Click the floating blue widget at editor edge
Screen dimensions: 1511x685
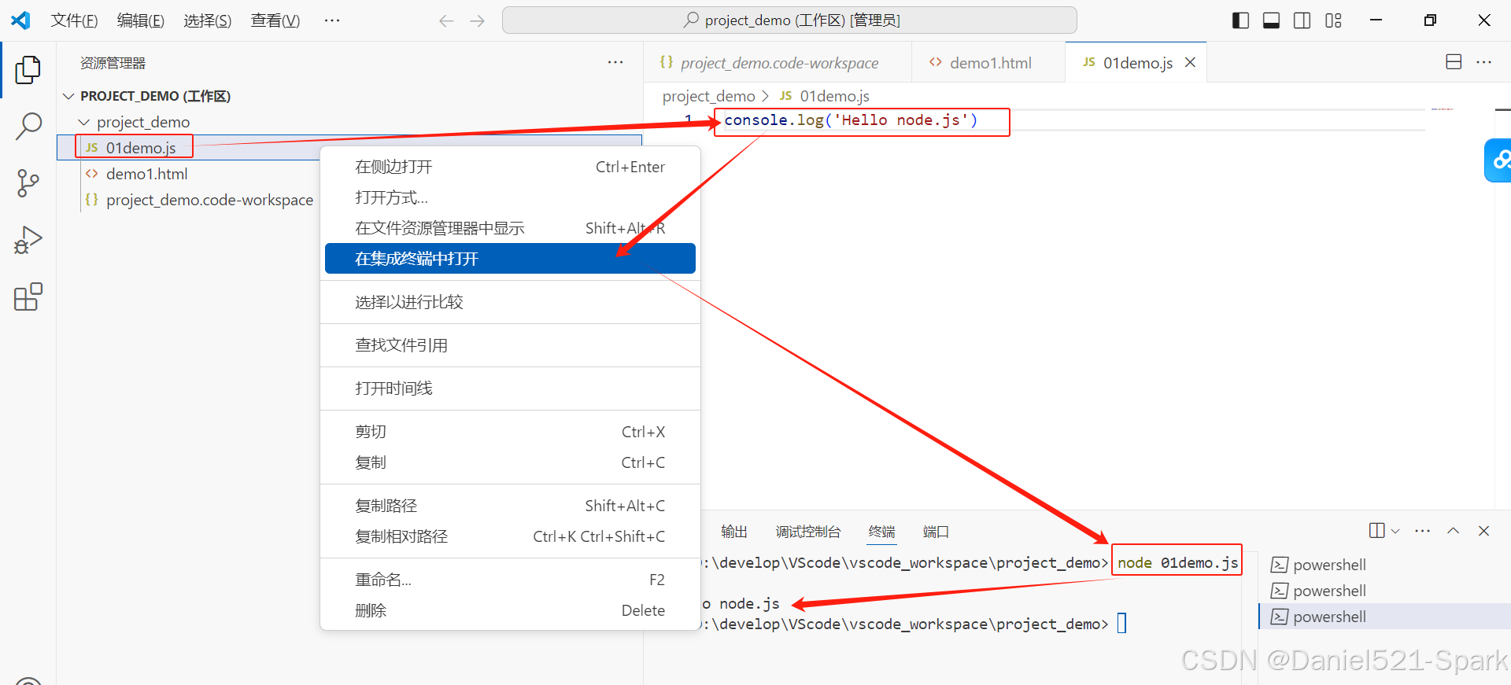click(x=1498, y=160)
